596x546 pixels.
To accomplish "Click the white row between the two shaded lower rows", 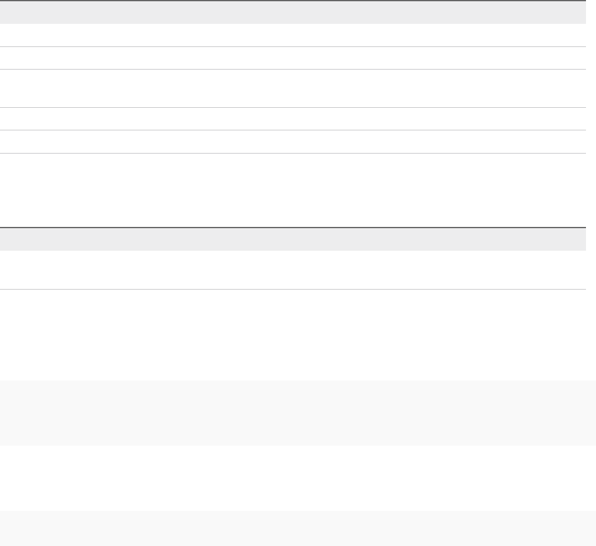I will pos(293,478).
